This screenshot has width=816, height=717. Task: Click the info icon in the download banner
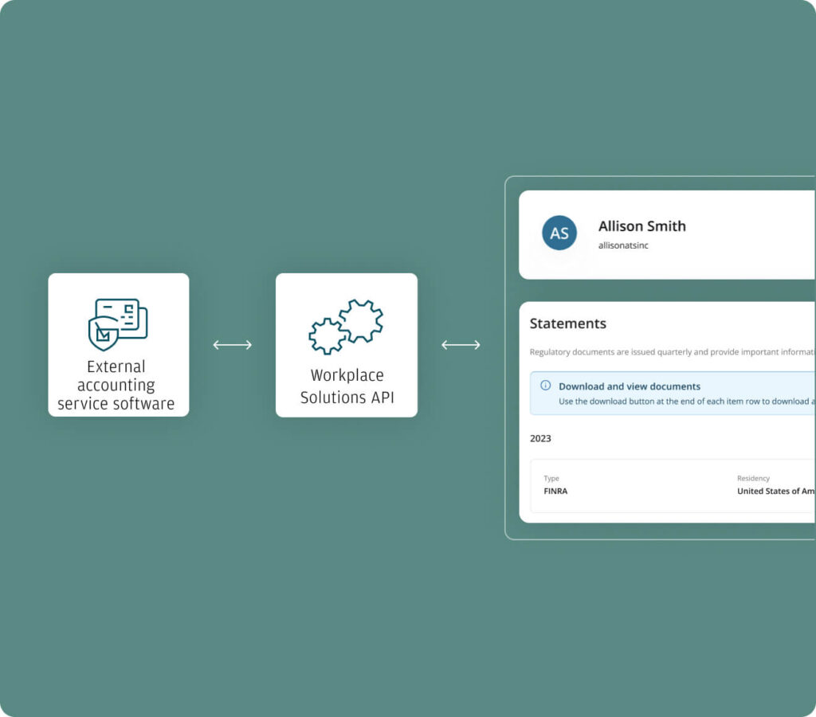(x=546, y=386)
